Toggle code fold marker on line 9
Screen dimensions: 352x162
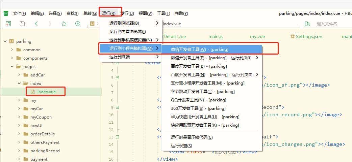click(117, 107)
